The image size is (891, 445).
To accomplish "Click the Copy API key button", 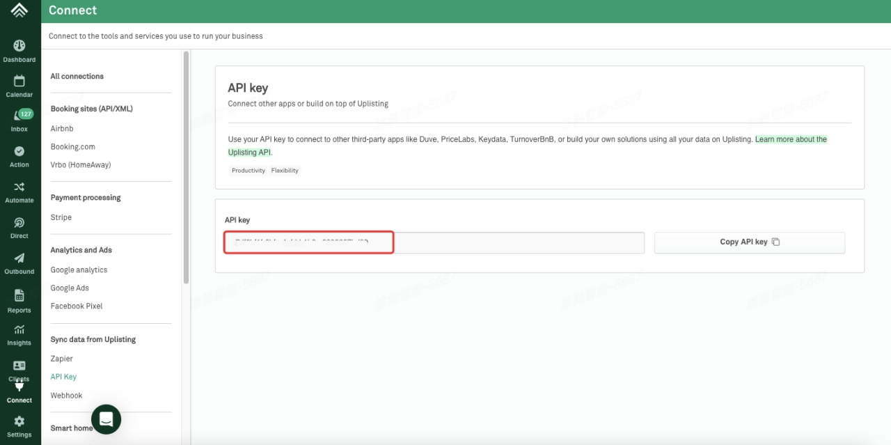I will 749,242.
